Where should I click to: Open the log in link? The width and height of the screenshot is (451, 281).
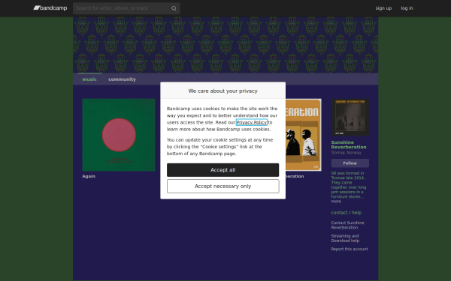(x=407, y=8)
